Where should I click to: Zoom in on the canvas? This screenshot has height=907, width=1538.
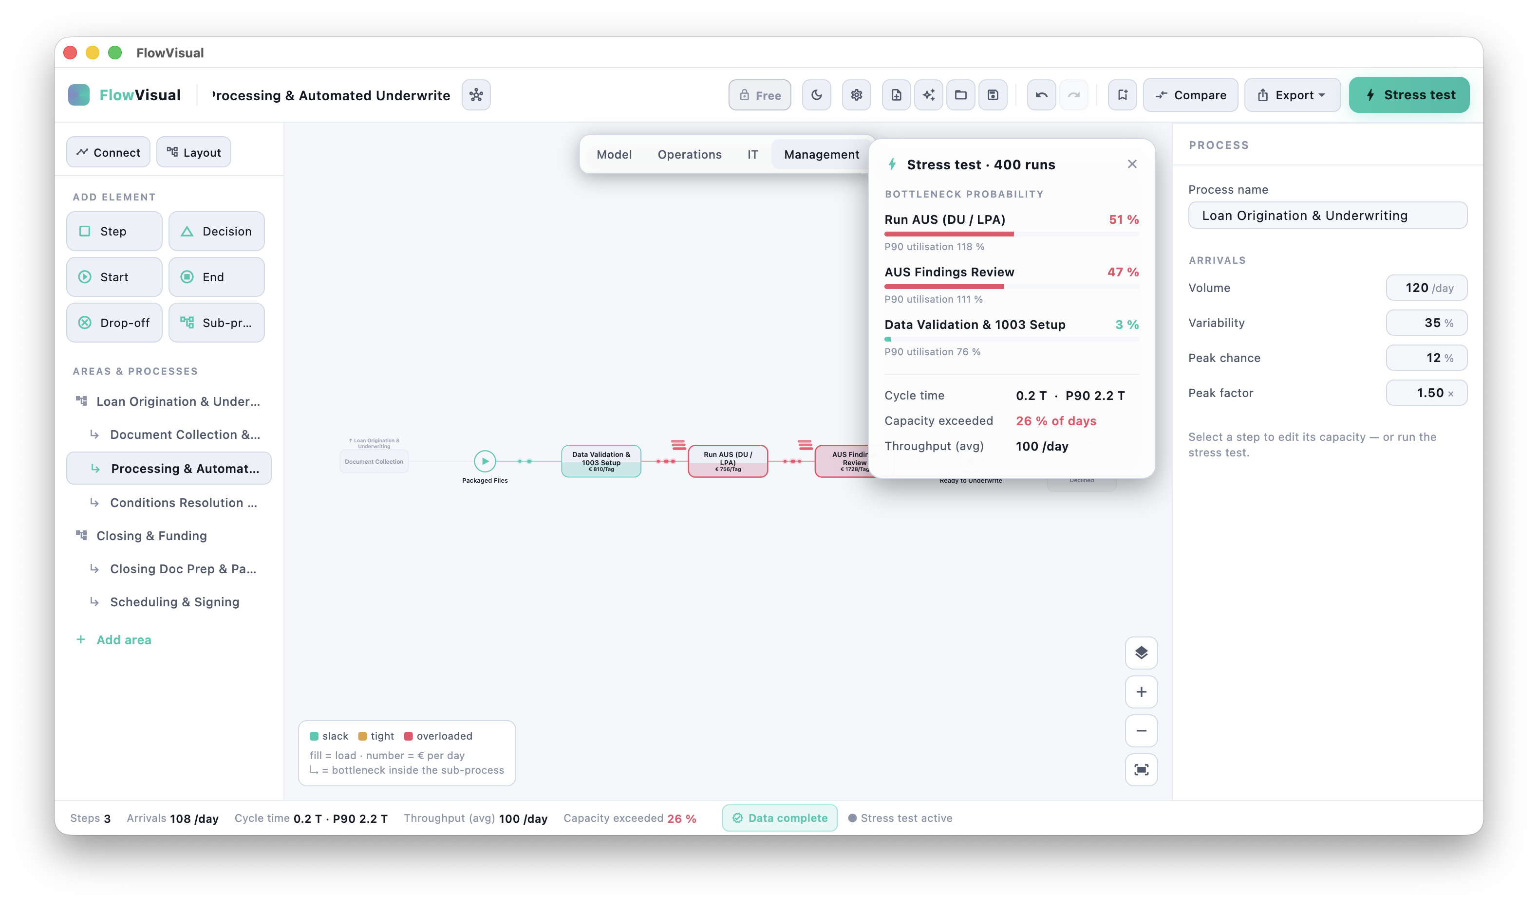tap(1141, 692)
